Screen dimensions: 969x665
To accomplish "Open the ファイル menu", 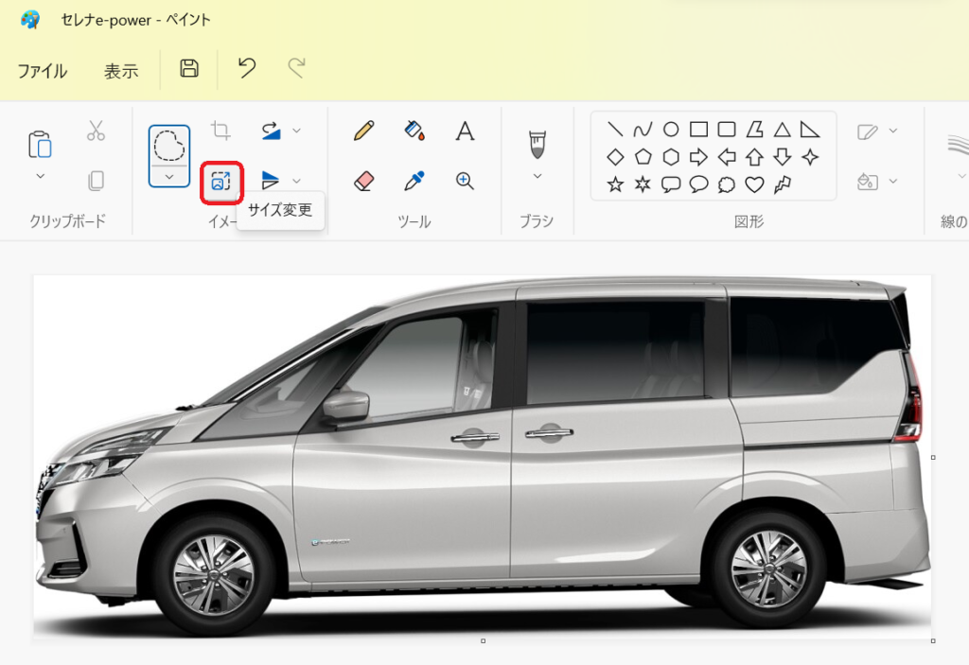I will point(43,71).
